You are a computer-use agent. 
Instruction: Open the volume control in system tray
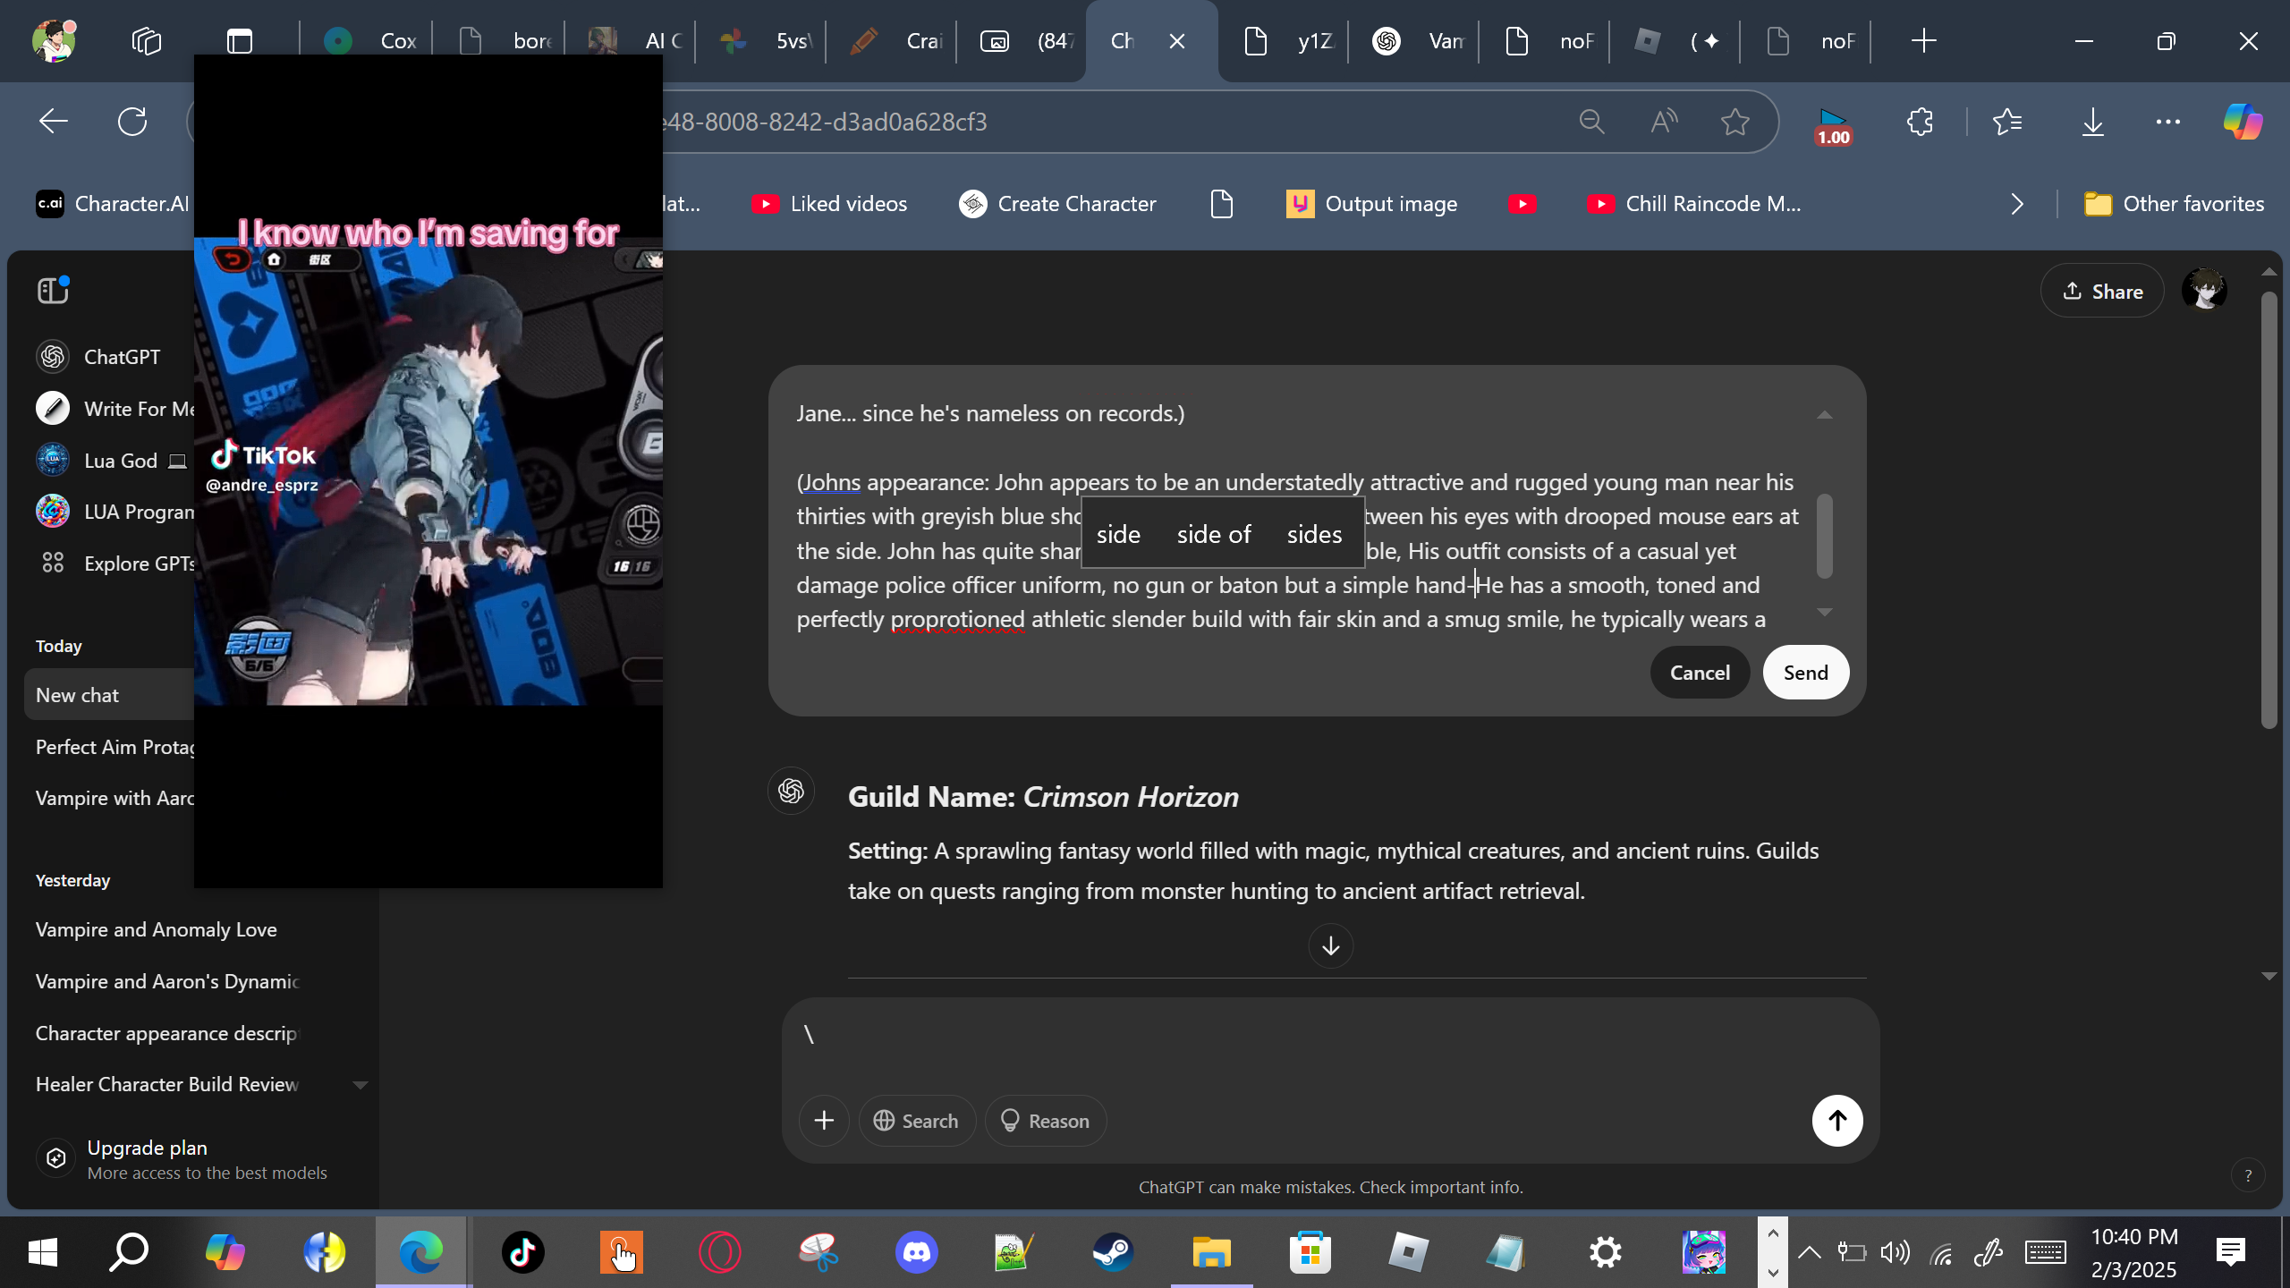pos(1895,1252)
